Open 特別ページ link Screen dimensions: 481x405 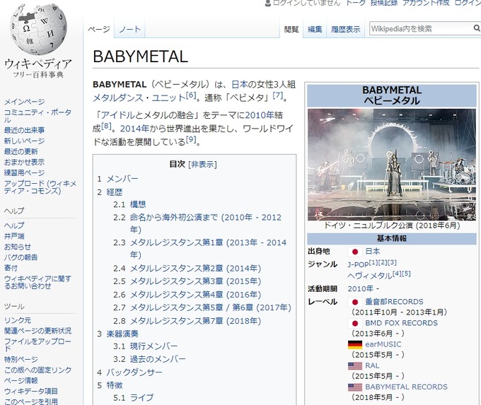click(x=21, y=359)
